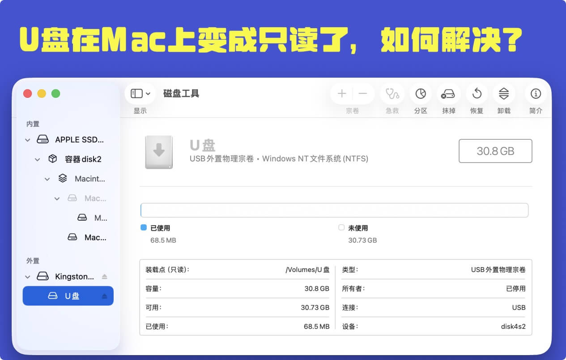The image size is (566, 360).
Task: Click the 已使用 blue legend swatch
Action: point(144,227)
